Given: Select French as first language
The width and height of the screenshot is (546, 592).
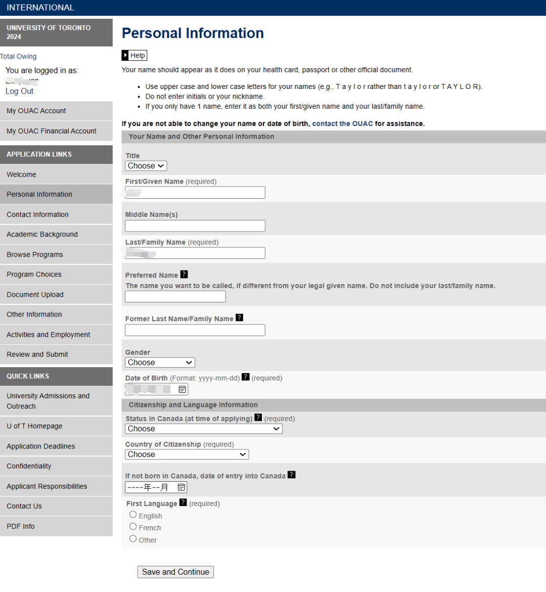Looking at the screenshot, I should 133,527.
